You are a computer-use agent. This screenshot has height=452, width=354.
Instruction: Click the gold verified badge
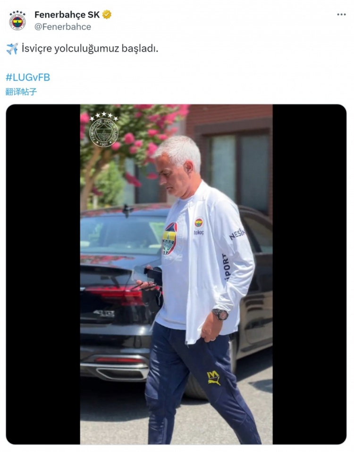coord(107,15)
